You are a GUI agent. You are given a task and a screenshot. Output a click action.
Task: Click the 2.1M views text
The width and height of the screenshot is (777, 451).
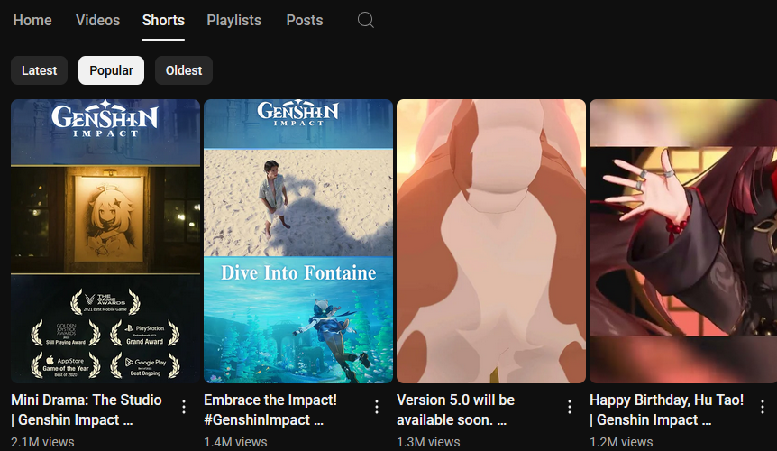[x=42, y=442]
